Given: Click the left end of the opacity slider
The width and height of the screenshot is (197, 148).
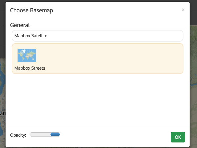Looking at the screenshot, I should (x=31, y=134).
